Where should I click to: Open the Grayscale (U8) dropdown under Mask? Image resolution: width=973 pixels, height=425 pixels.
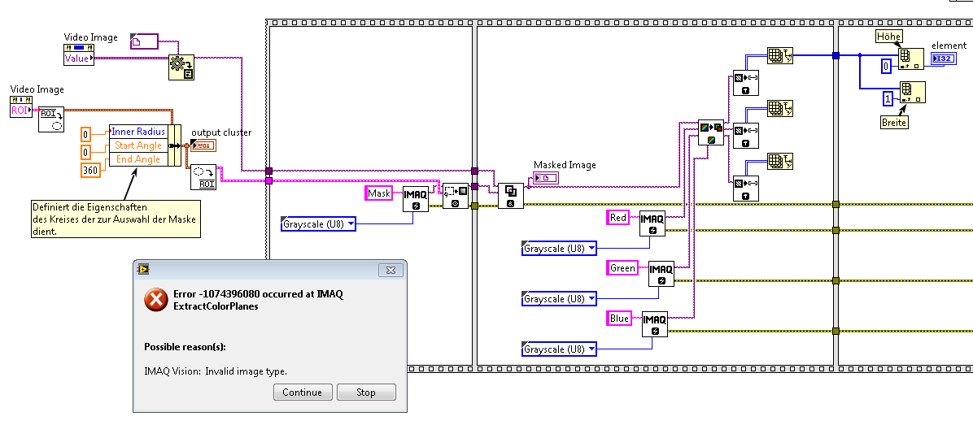tap(318, 223)
